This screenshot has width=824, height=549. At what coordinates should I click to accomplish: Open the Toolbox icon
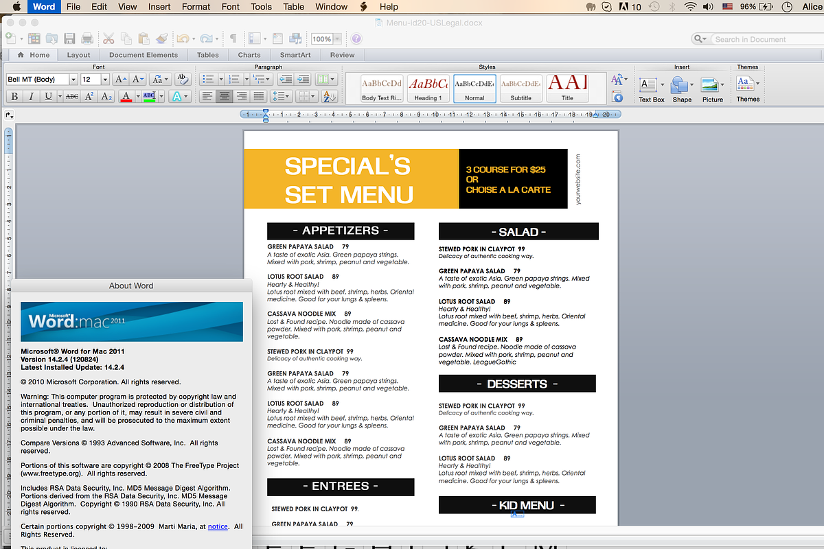277,39
